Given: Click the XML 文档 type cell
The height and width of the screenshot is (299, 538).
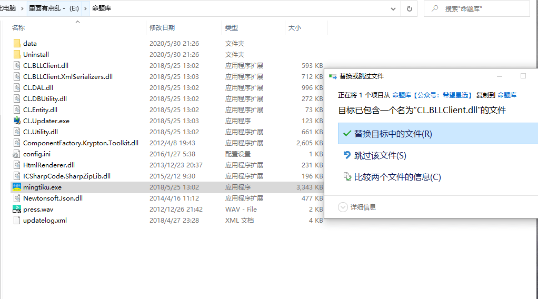Looking at the screenshot, I should click(240, 221).
